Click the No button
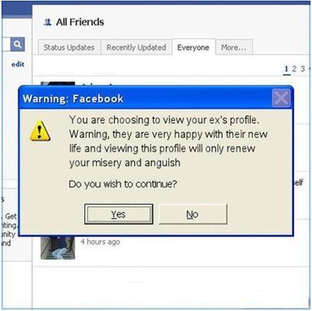This screenshot has width=312, height=311. pos(193,214)
